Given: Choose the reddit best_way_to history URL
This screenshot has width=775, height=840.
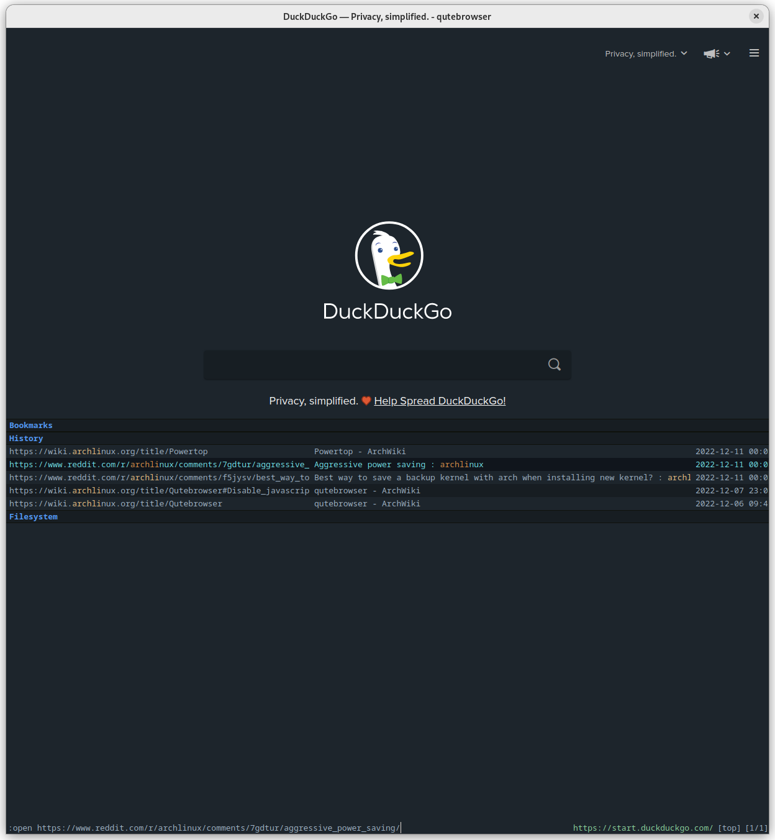Looking at the screenshot, I should 159,478.
